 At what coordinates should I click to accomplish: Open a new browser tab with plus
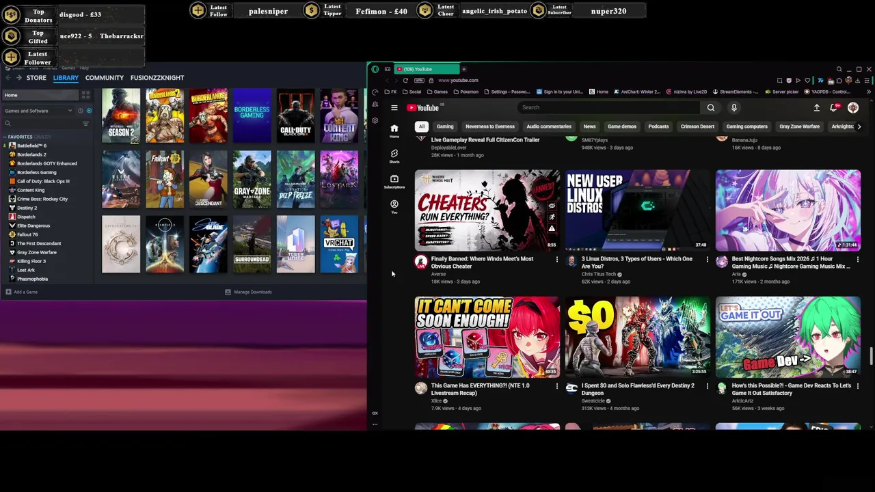[x=463, y=69]
